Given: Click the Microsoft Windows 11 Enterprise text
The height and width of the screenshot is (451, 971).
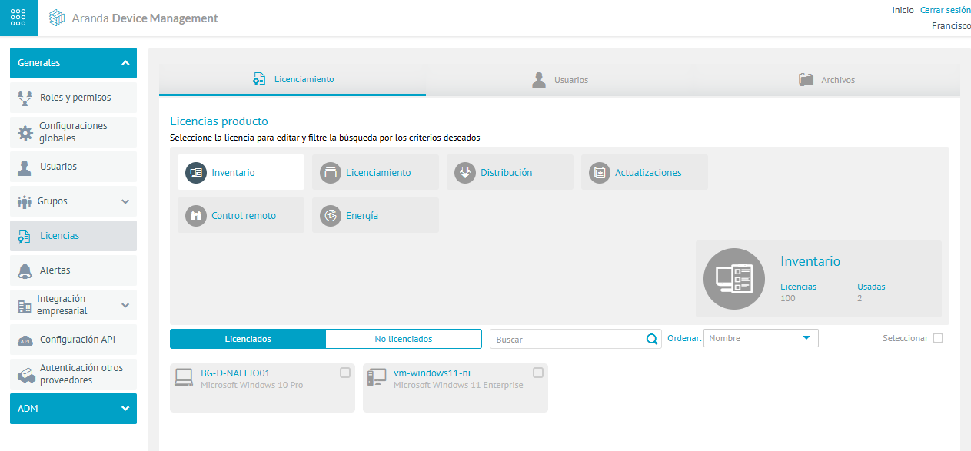Looking at the screenshot, I should click(x=458, y=385).
